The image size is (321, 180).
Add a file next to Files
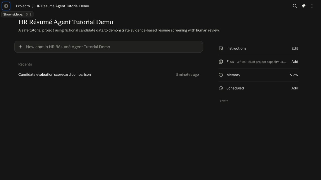click(x=295, y=62)
